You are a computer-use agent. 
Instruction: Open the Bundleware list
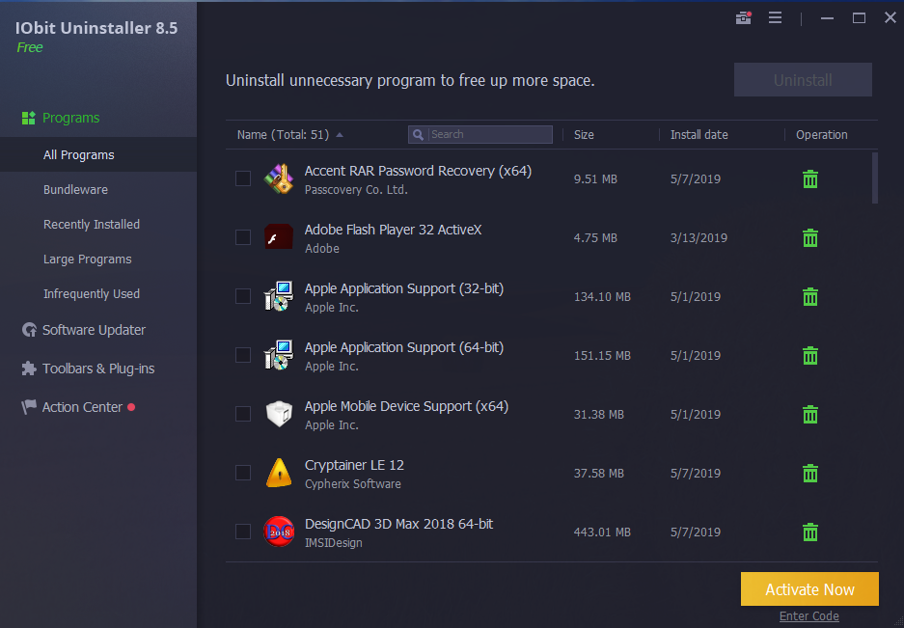point(75,190)
